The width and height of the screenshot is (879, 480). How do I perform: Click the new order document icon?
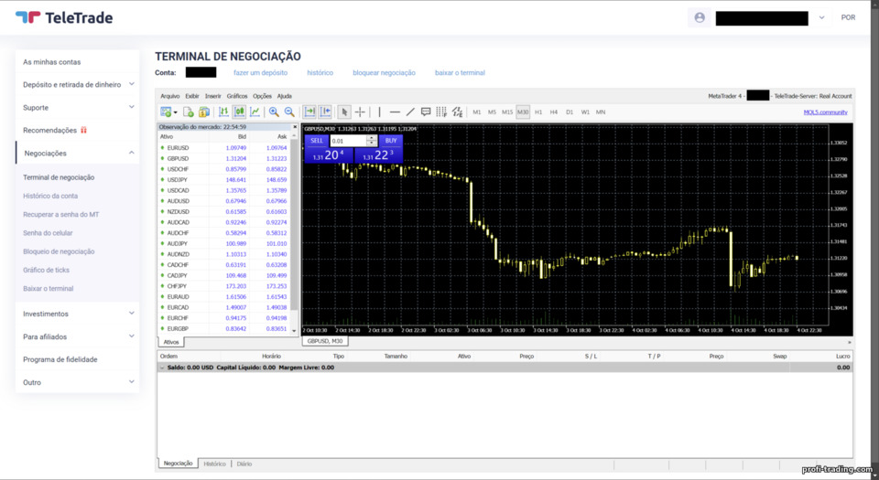tap(189, 112)
